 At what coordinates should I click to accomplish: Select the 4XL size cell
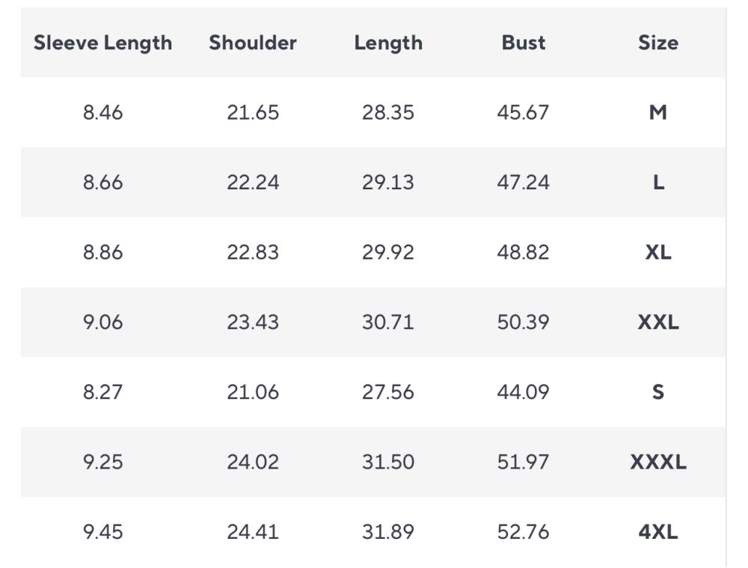[x=658, y=532]
